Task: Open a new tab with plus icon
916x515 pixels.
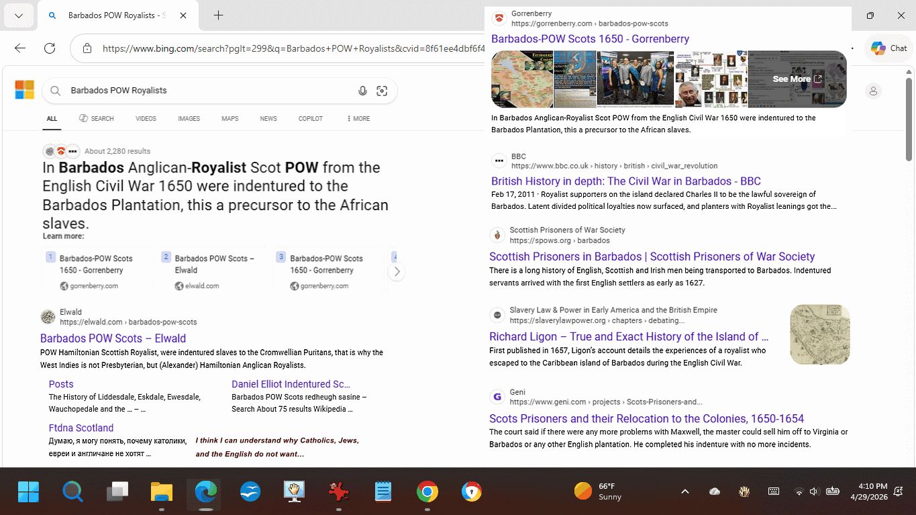Action: click(x=218, y=15)
